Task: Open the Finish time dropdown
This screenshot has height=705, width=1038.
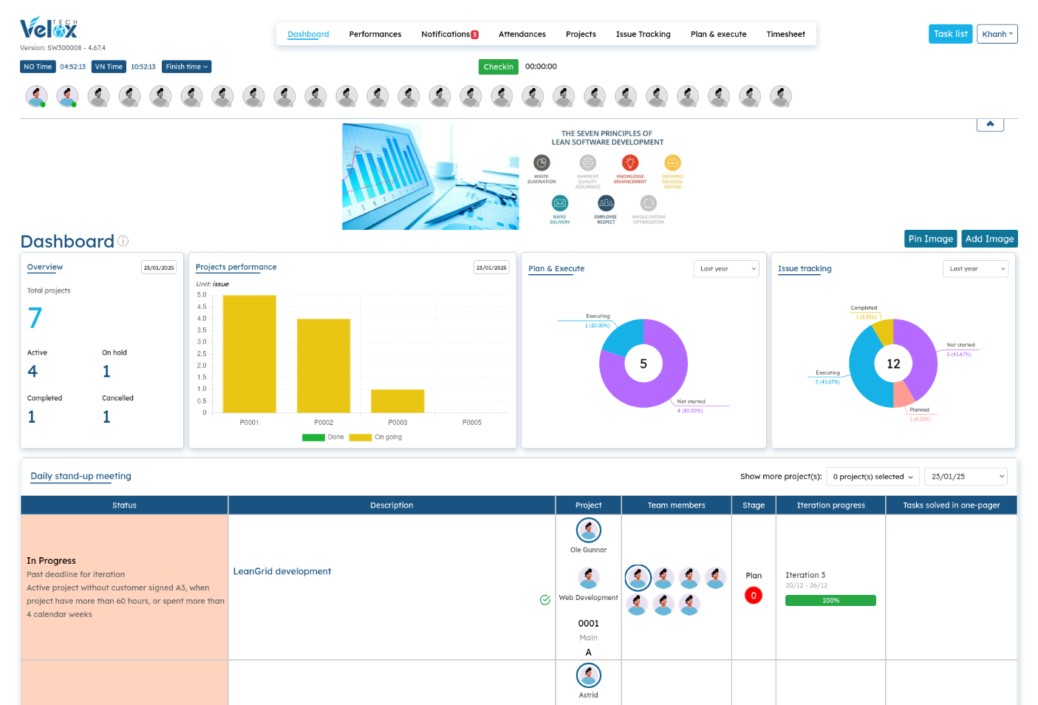Action: (x=186, y=67)
